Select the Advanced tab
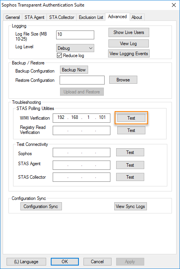 pos(117,17)
